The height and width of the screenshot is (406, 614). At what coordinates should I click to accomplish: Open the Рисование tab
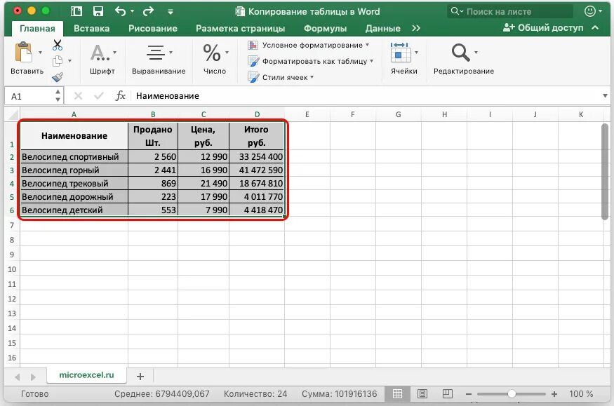coord(153,29)
